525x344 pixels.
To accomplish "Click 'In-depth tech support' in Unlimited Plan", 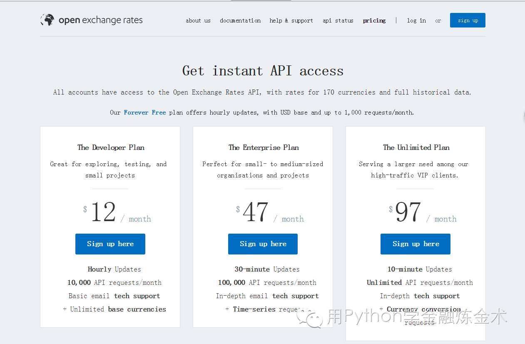I will coord(420,296).
